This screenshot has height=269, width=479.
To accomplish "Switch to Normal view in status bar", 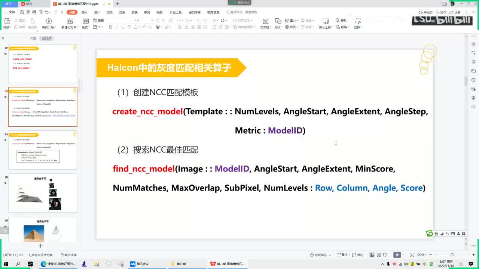I will click(x=372, y=255).
